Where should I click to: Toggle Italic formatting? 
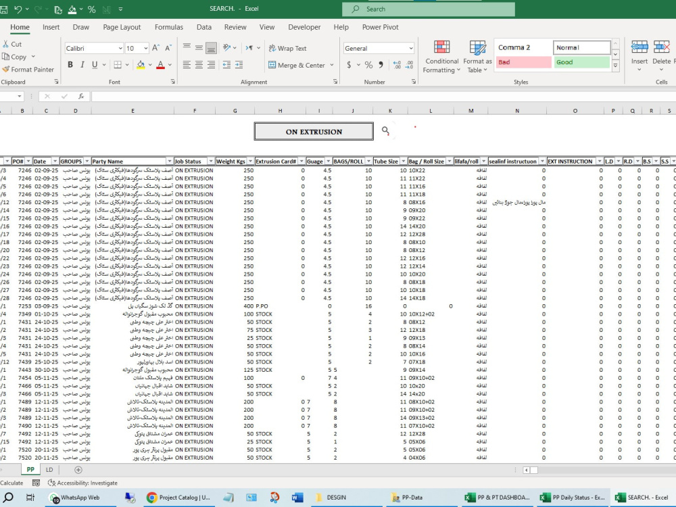point(82,65)
